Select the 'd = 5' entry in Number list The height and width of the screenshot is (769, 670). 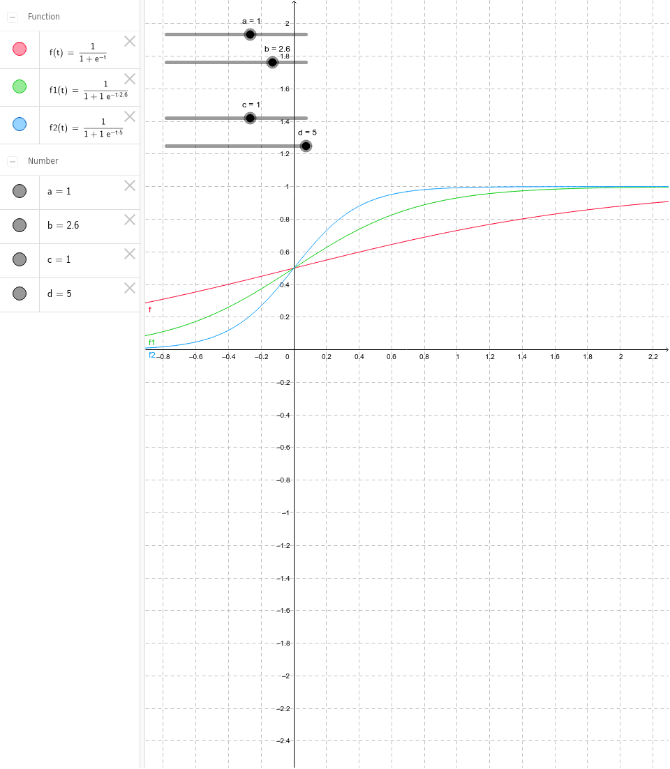pyautogui.click(x=59, y=294)
